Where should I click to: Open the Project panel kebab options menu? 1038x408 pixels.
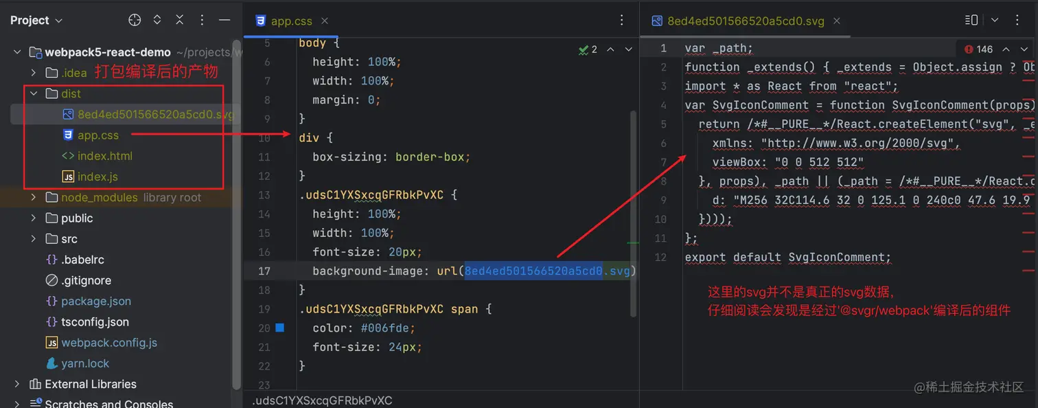tap(202, 20)
